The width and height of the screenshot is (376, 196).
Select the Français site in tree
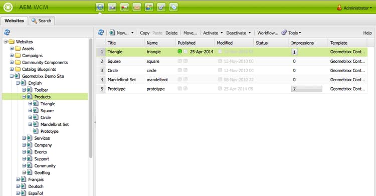[36, 179]
